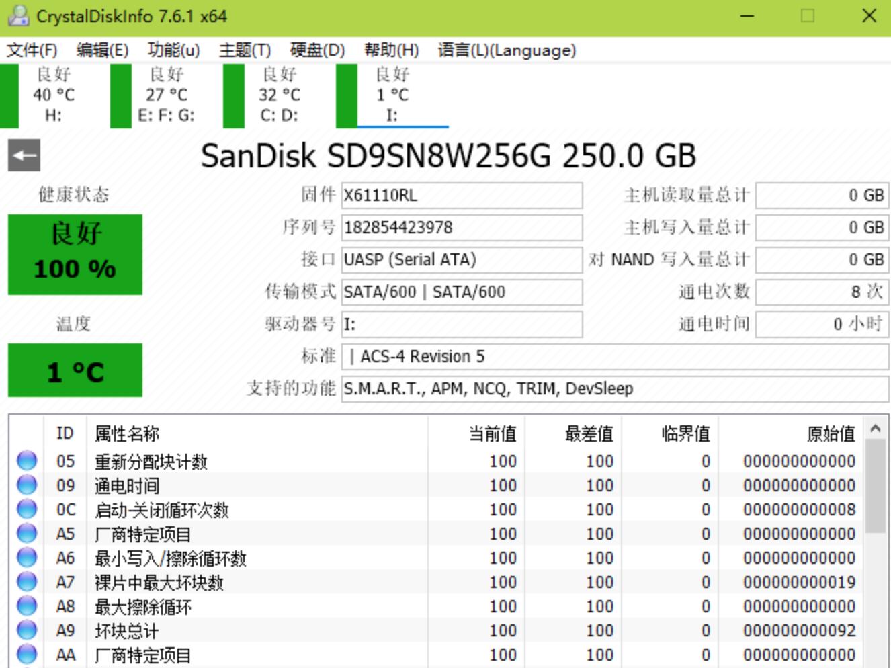Click the green 1 °C temperature button

[75, 370]
